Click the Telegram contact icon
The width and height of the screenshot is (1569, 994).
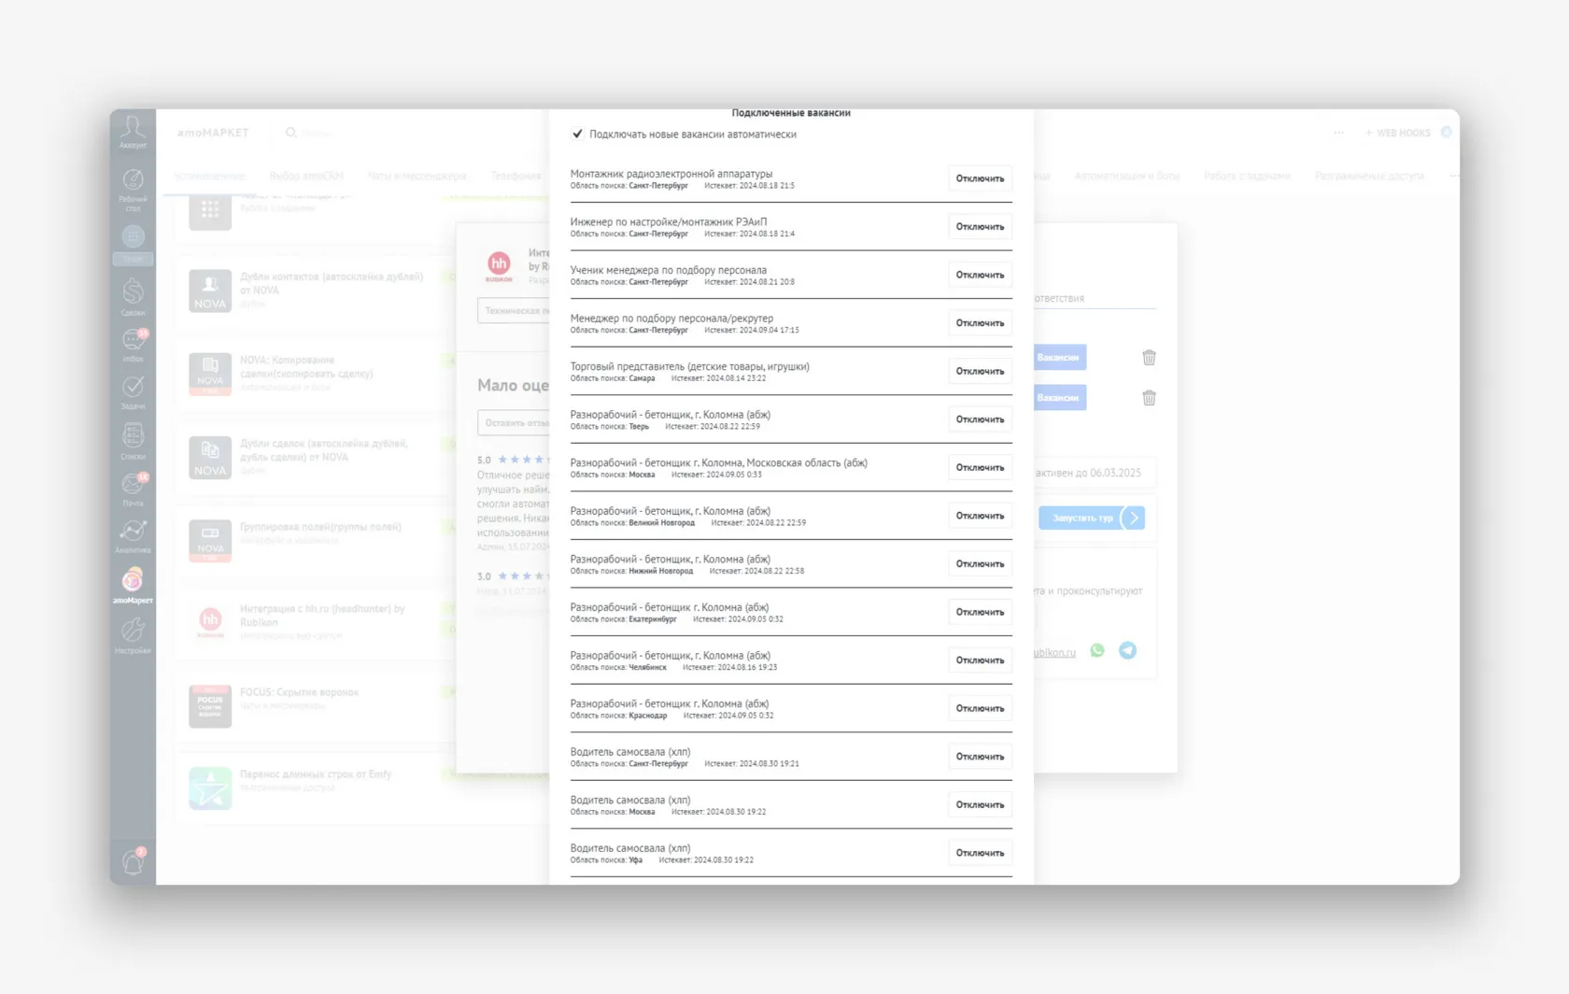click(x=1127, y=650)
